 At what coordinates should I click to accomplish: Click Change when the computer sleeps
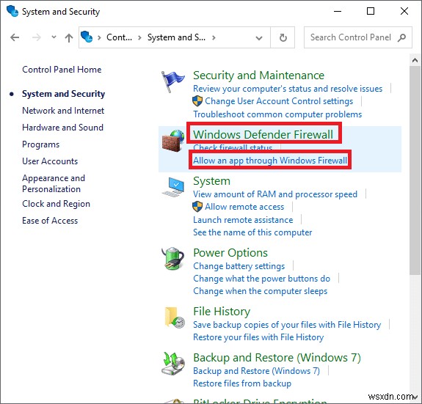(260, 291)
